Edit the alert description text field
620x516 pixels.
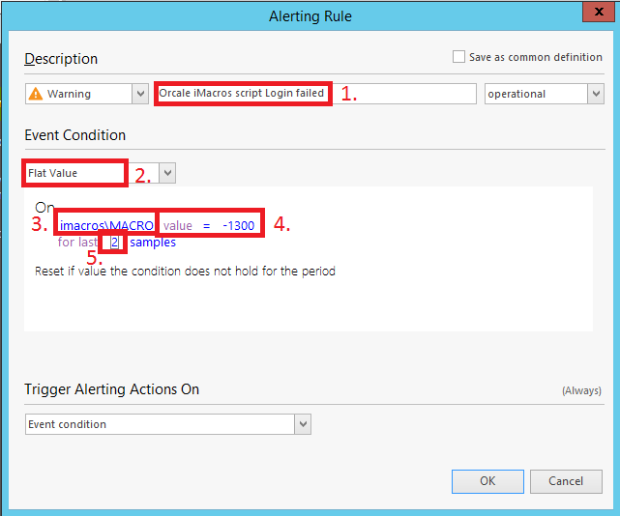click(x=315, y=94)
